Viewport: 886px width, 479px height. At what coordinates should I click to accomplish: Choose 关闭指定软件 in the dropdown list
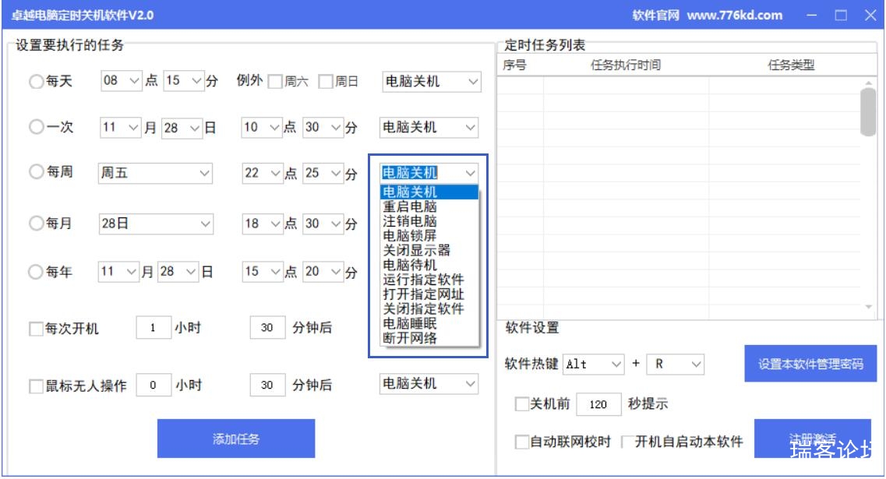click(429, 309)
